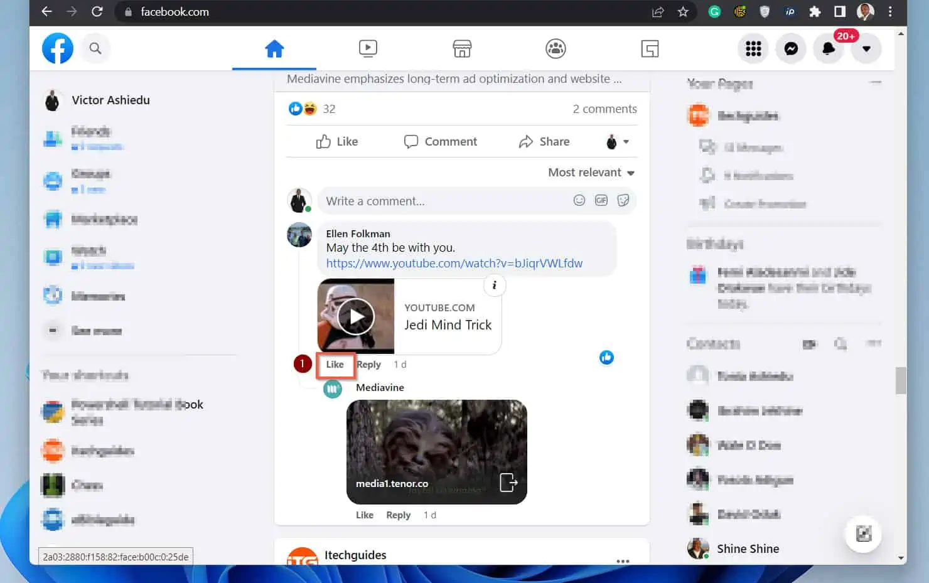This screenshot has height=583, width=929.
Task: Open the Your Pages options menu
Action: click(x=876, y=83)
